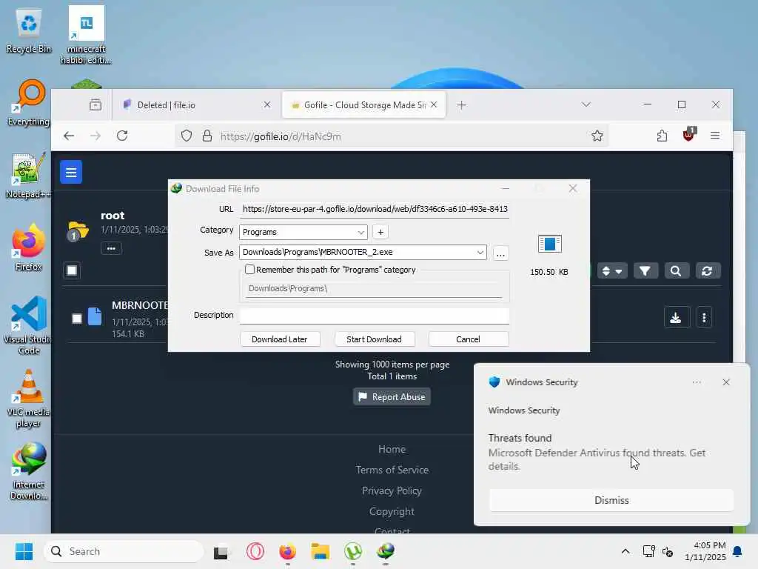Open minecraft habibi edition desktop shortcut

pos(86,35)
